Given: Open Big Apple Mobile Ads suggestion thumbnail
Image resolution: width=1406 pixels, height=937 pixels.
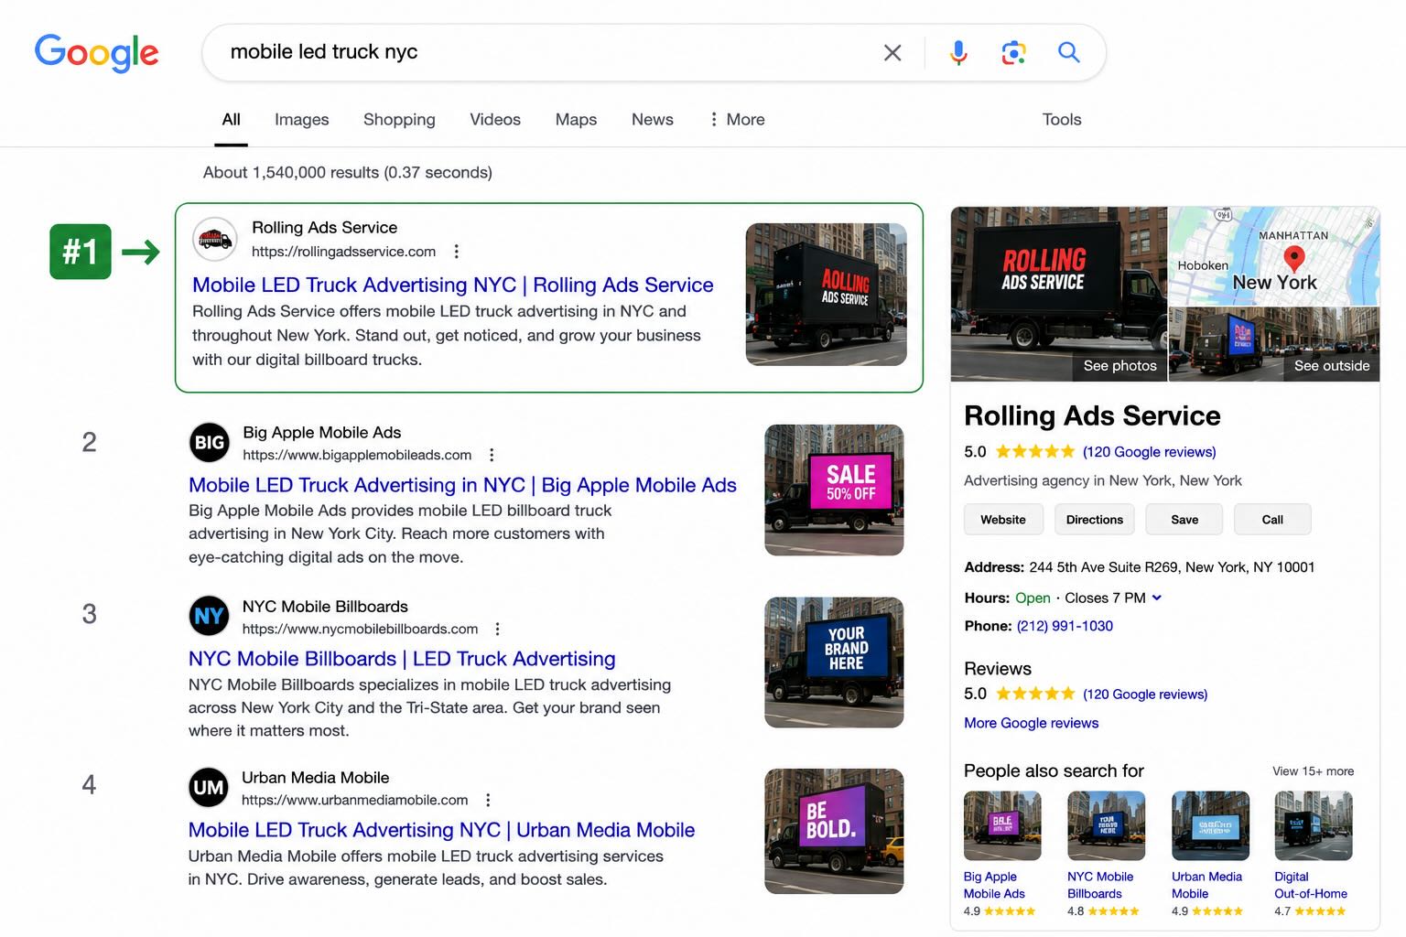Looking at the screenshot, I should click(x=1002, y=825).
